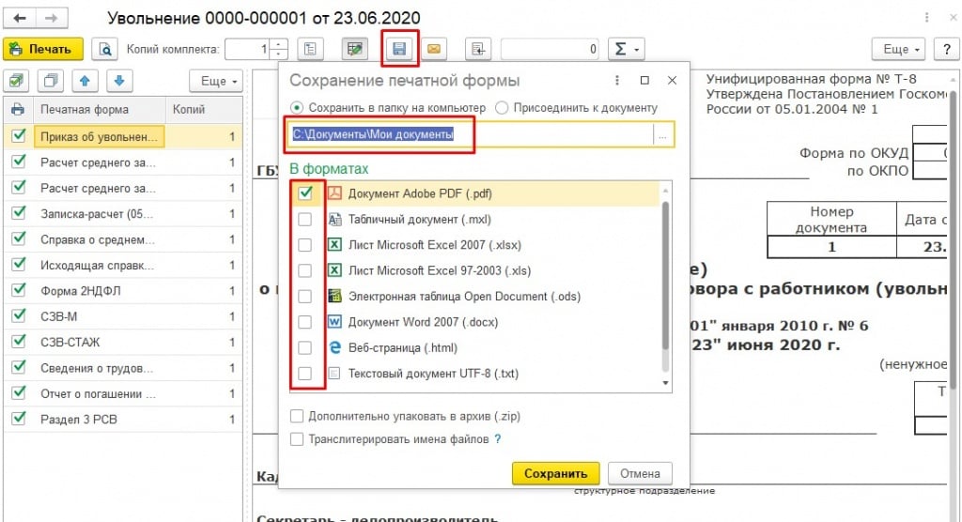Enable the Microsoft Excel 2007 (.xlsx) format checkbox

point(304,245)
